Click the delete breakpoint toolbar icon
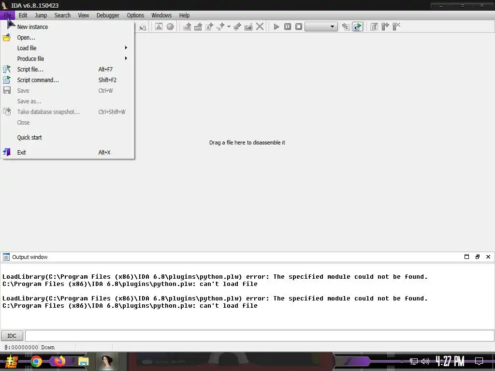Screen dimensions: 495x371 pos(396,27)
